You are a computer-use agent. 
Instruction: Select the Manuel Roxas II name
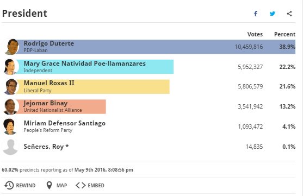tap(49, 83)
